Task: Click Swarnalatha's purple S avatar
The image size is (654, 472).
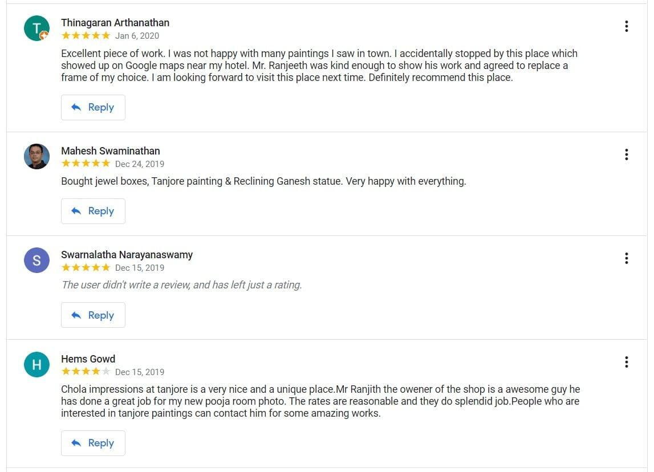Action: click(x=36, y=261)
